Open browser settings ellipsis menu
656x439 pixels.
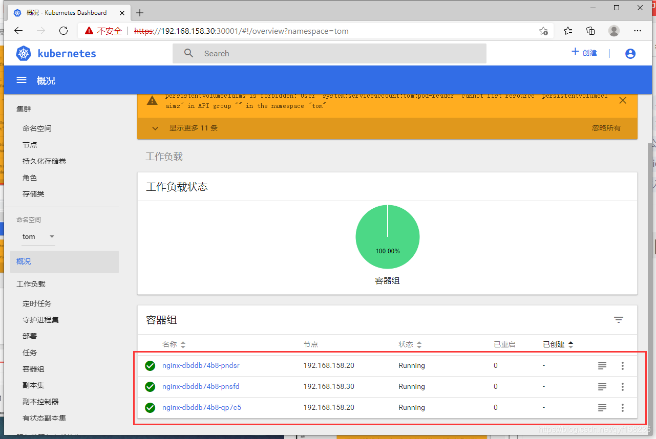coord(638,31)
